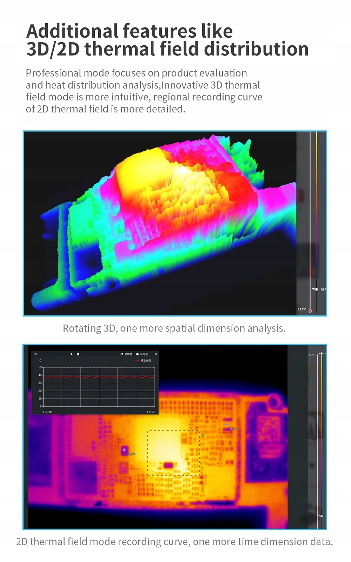The width and height of the screenshot is (351, 562).
Task: Select the 最高温 (max temp) radio option
Action: coord(122,354)
